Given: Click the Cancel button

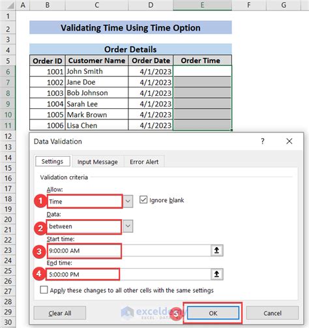Looking at the screenshot, I should pos(272,313).
